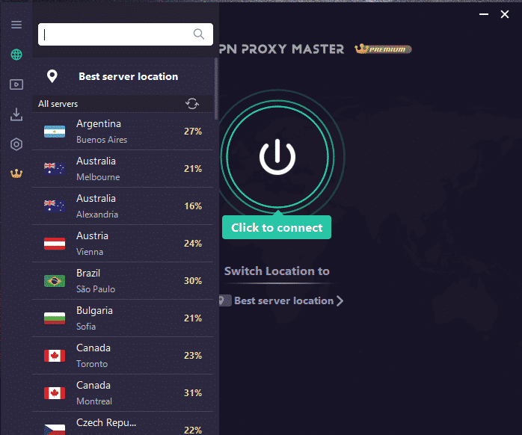
Task: Select Bulgaria server name
Action: tap(94, 310)
